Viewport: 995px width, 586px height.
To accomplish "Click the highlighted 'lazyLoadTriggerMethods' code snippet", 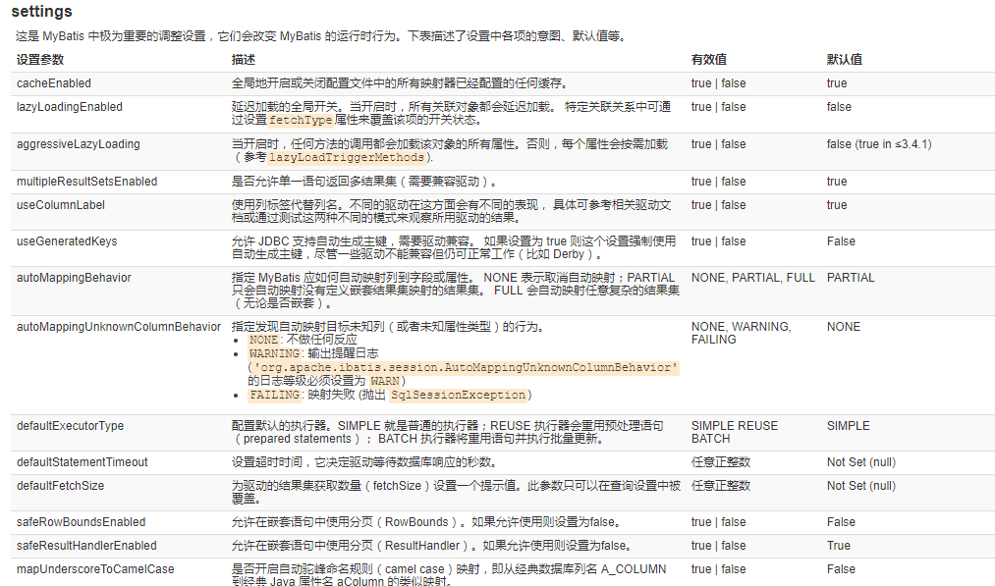I will (x=347, y=157).
